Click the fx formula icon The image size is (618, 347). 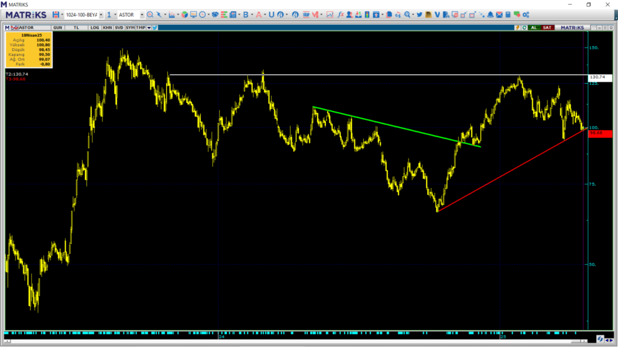click(341, 14)
